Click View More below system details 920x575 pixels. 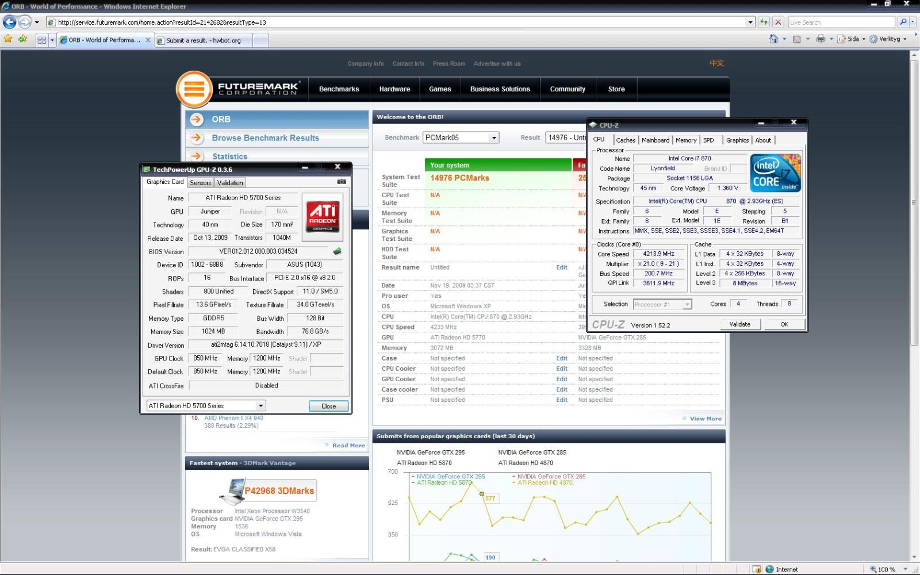click(706, 419)
